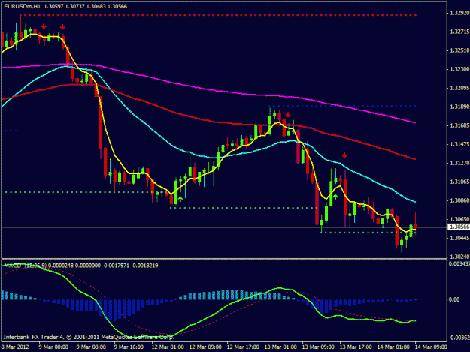
Task: Click the red sell arrow below the blue dotted line
Action: 288,115
